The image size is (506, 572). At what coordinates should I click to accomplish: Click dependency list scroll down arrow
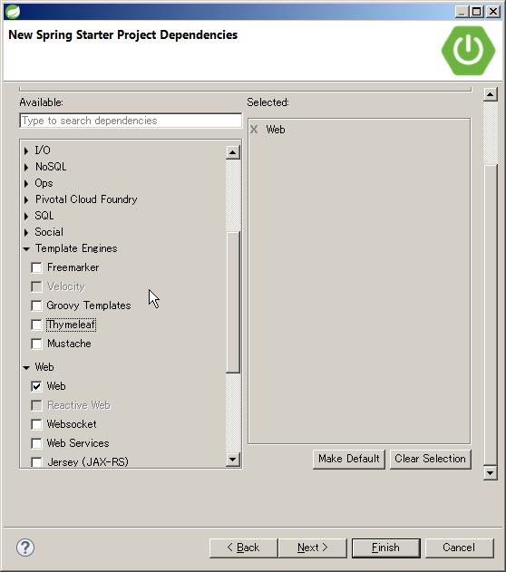click(x=233, y=460)
